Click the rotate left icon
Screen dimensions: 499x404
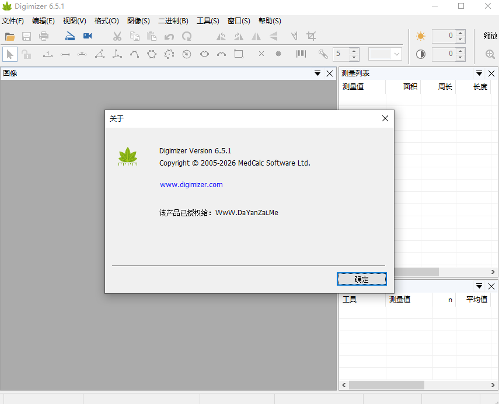221,36
